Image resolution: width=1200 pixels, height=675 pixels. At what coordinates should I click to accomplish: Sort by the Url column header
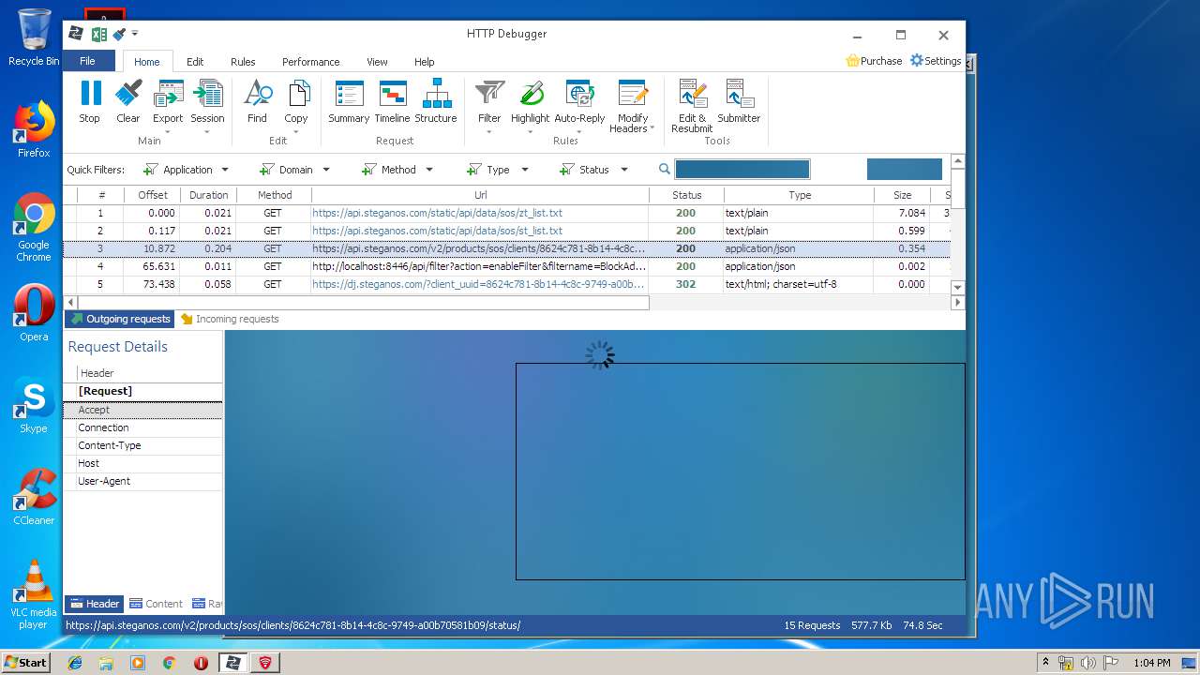pos(480,195)
